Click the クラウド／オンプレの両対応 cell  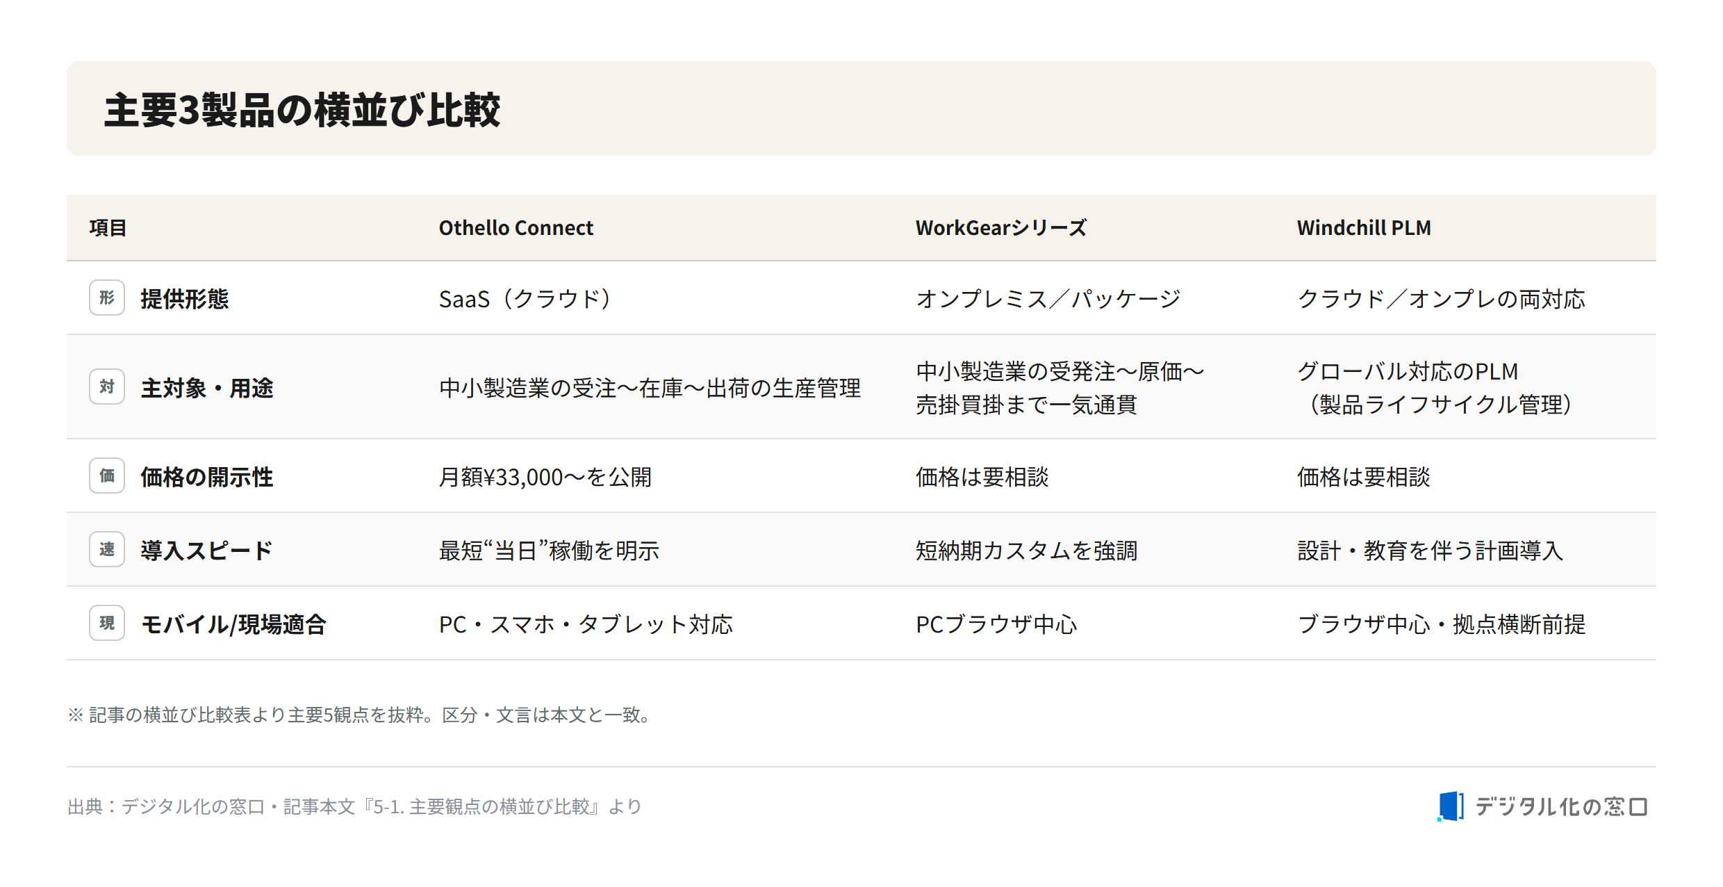coord(1442,299)
